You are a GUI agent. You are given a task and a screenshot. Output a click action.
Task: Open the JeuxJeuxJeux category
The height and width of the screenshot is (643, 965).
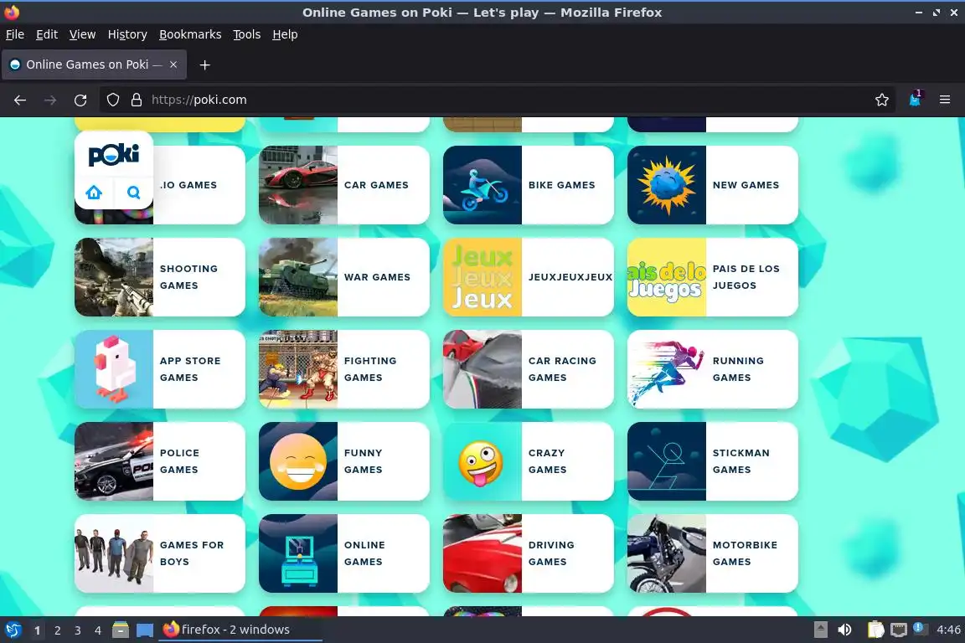click(x=528, y=277)
